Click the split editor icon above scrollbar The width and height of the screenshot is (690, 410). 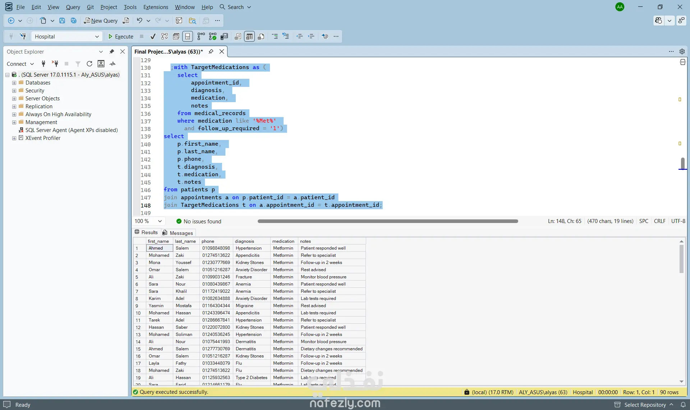pyautogui.click(x=683, y=62)
